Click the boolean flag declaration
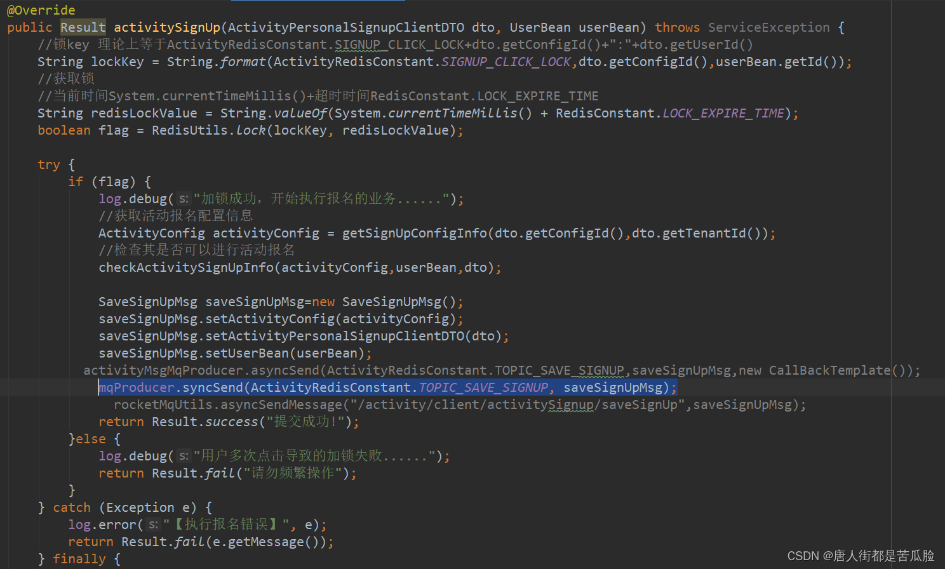Screen dimensions: 945x569 click(x=83, y=130)
